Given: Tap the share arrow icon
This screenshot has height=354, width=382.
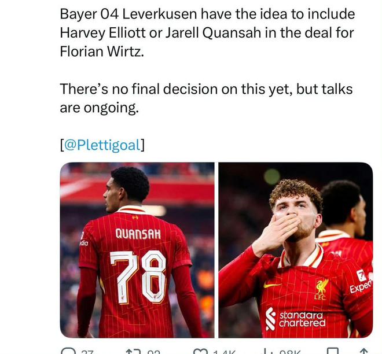Looking at the screenshot, I should click(x=363, y=352).
